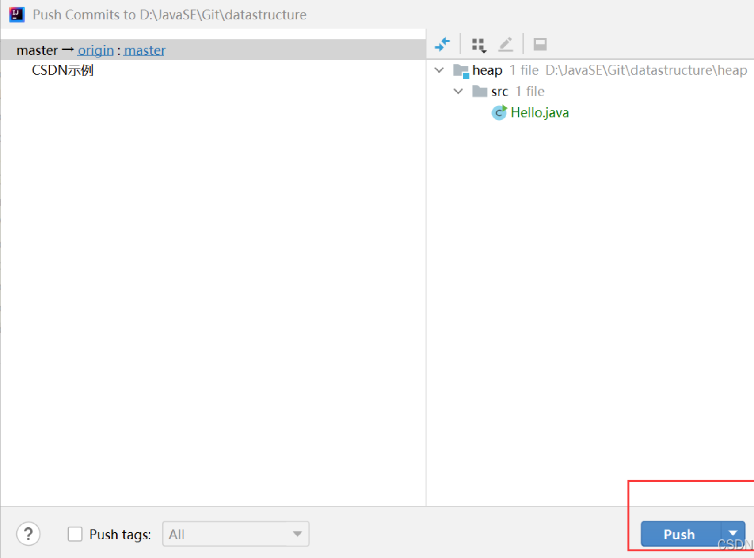Collapse the src folder node

pos(458,91)
